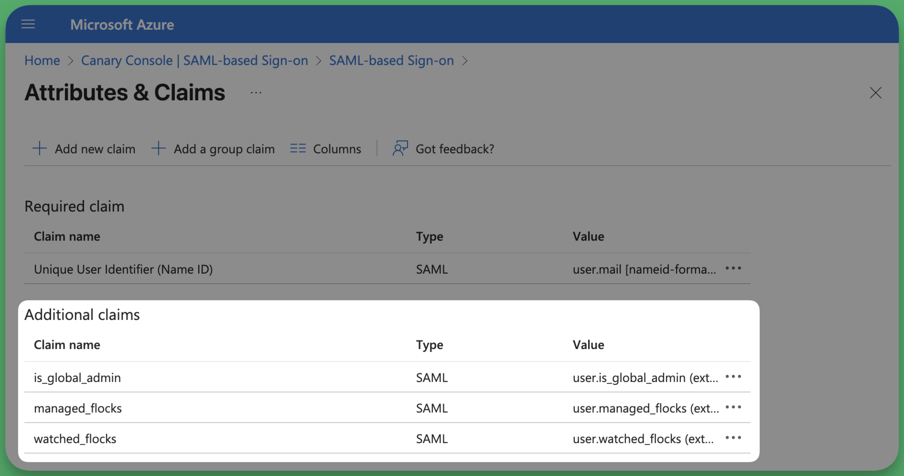Viewport: 904px width, 476px height.
Task: Click Claim name header under Required claim
Action: [x=67, y=236]
